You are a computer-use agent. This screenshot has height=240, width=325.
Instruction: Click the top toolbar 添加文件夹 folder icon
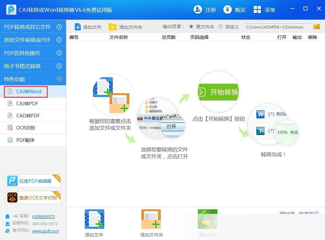coord(112,27)
